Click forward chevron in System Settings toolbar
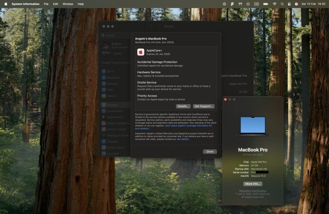This screenshot has height=214, width=329. click(x=159, y=27)
